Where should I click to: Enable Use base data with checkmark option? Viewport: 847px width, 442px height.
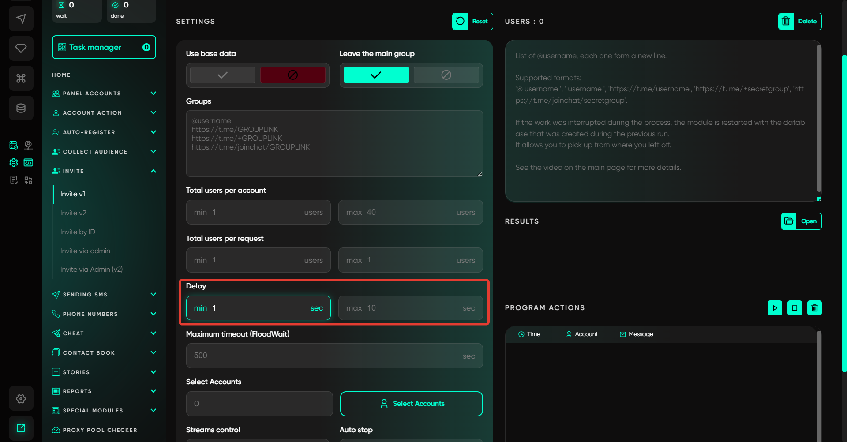(x=222, y=75)
